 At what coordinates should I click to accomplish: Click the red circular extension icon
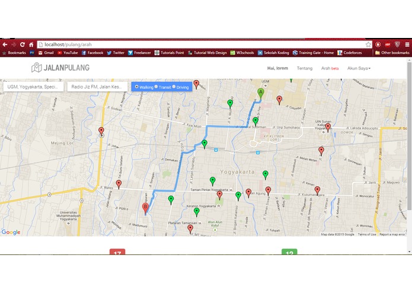(x=378, y=44)
